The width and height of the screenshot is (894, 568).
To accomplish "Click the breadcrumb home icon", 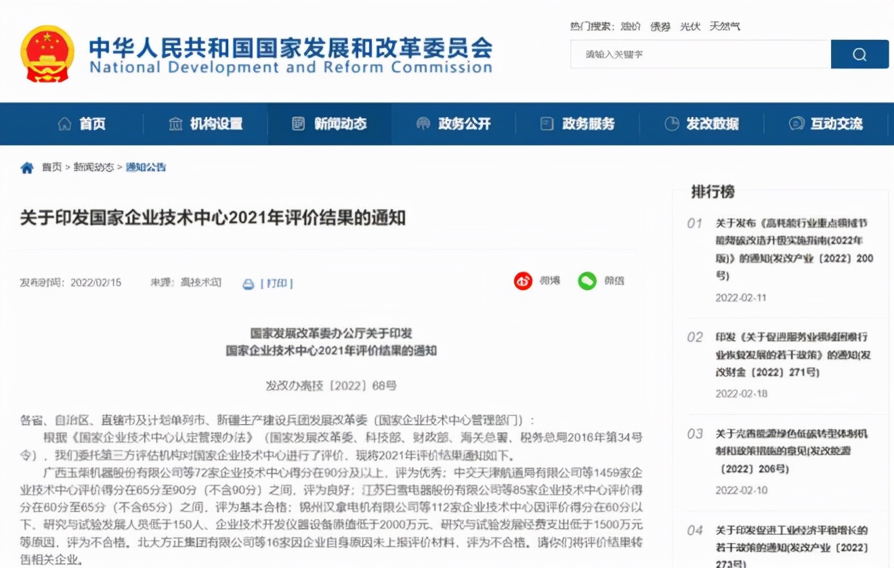I will 27,168.
